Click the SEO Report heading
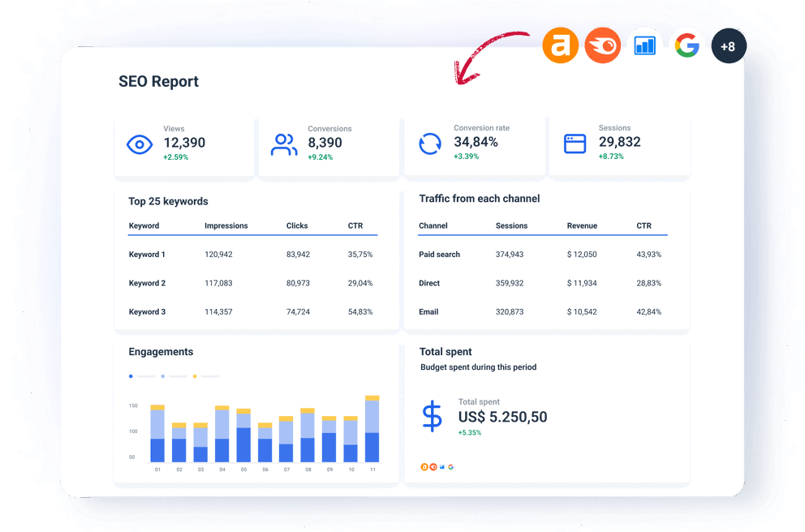The width and height of the screenshot is (805, 532). 158,81
